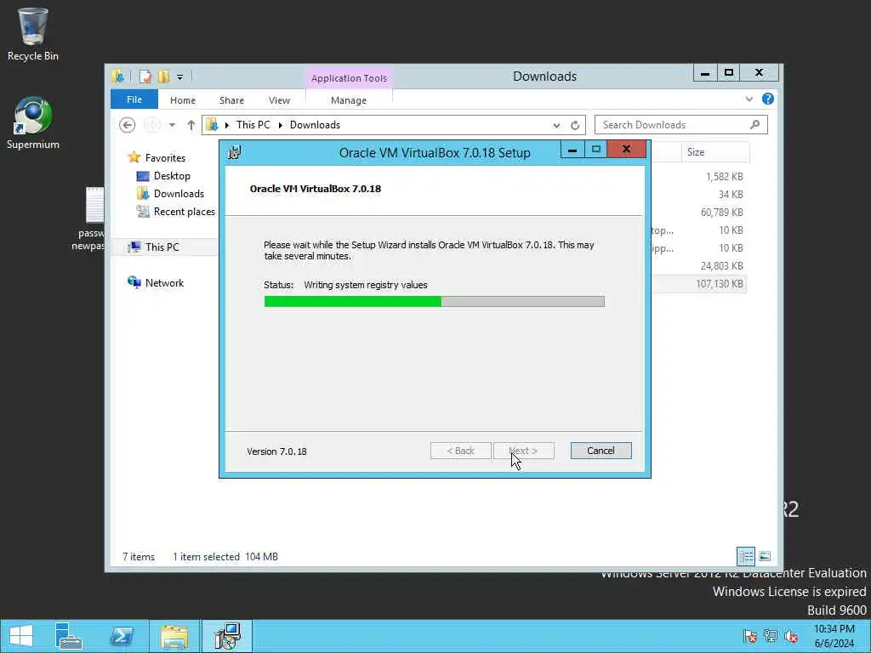871x653 pixels.
Task: Click the Search Downloads field
Action: (681, 125)
